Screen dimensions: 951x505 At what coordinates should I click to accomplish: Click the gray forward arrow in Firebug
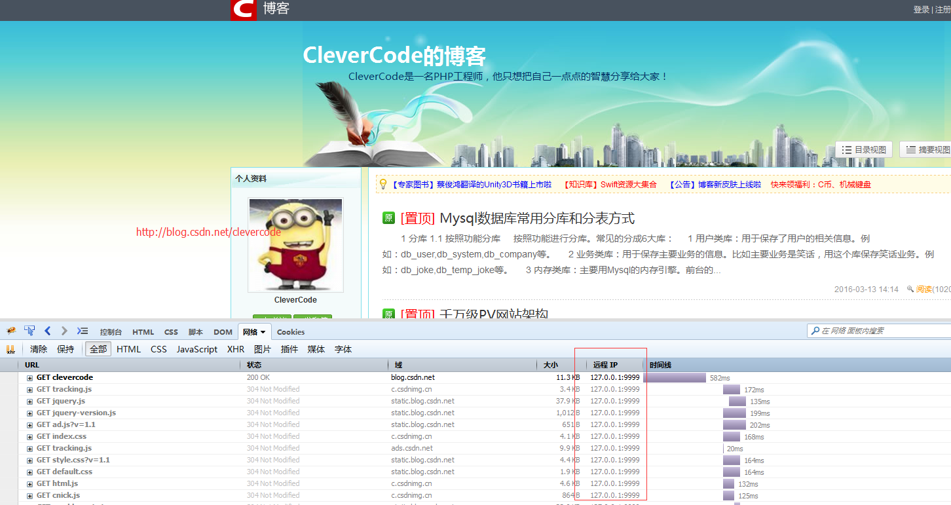(x=64, y=331)
